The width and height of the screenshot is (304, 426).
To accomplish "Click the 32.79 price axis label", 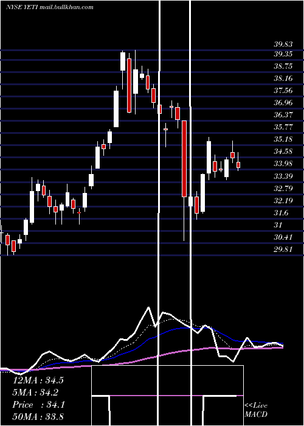I will point(283,188).
